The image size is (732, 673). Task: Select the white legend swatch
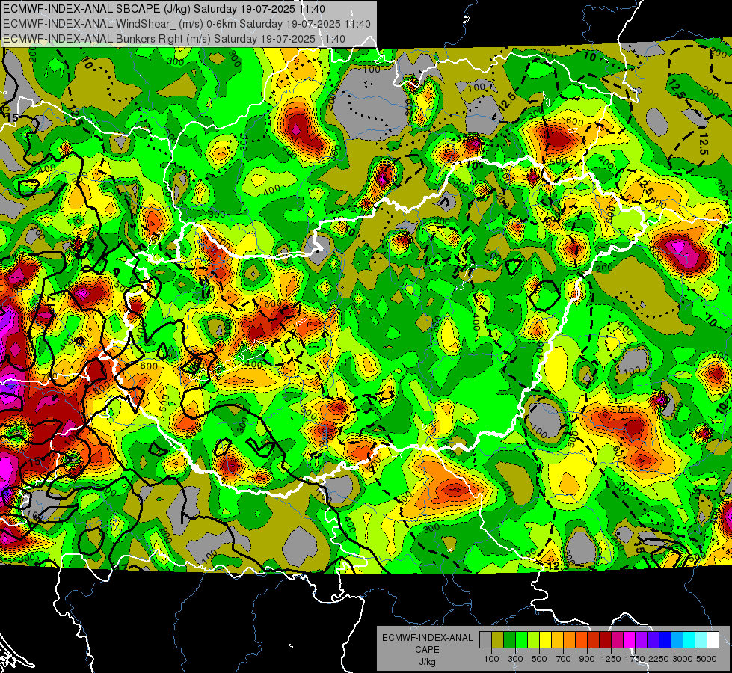pos(713,640)
